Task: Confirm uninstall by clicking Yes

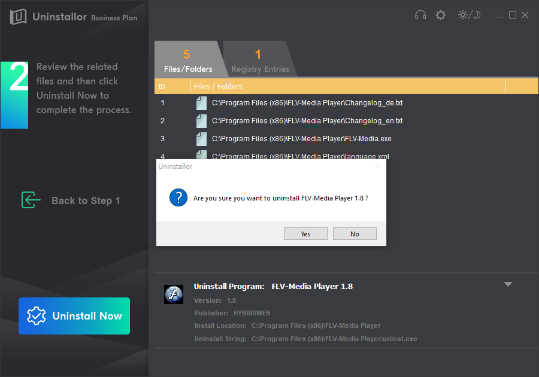Action: [x=305, y=234]
